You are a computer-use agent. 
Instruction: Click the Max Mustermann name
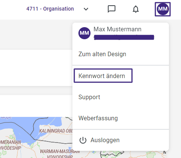[x=117, y=29]
